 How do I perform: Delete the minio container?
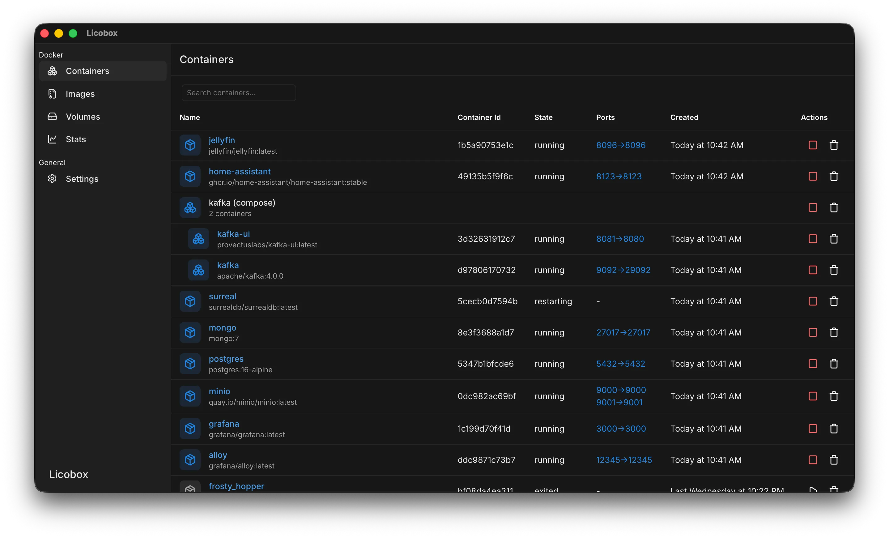point(833,396)
